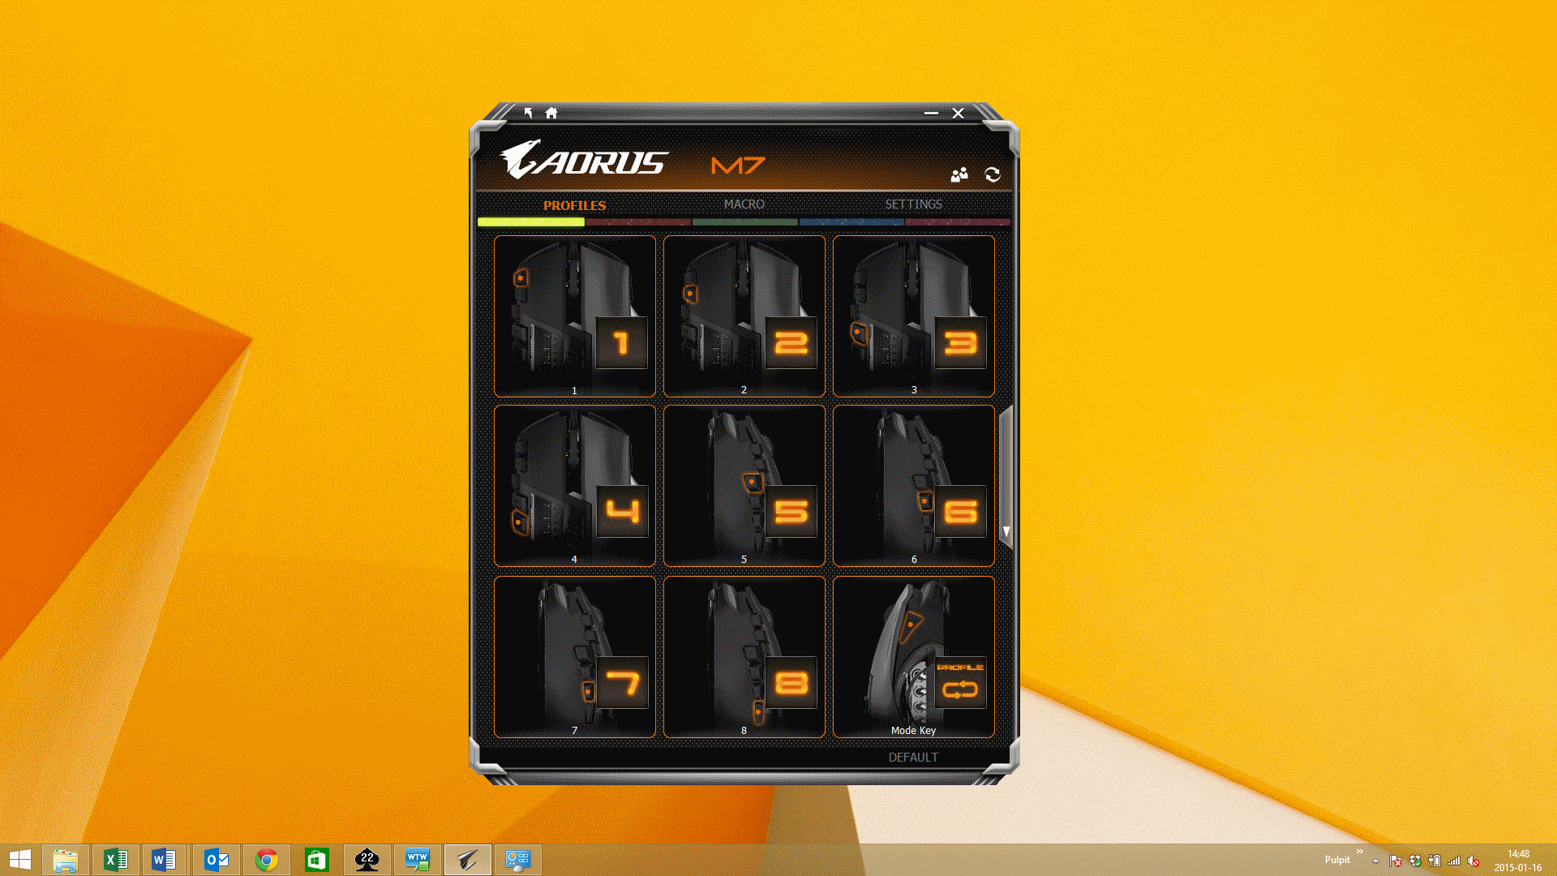Open button 6 configuration tile
The height and width of the screenshot is (876, 1557).
point(913,485)
